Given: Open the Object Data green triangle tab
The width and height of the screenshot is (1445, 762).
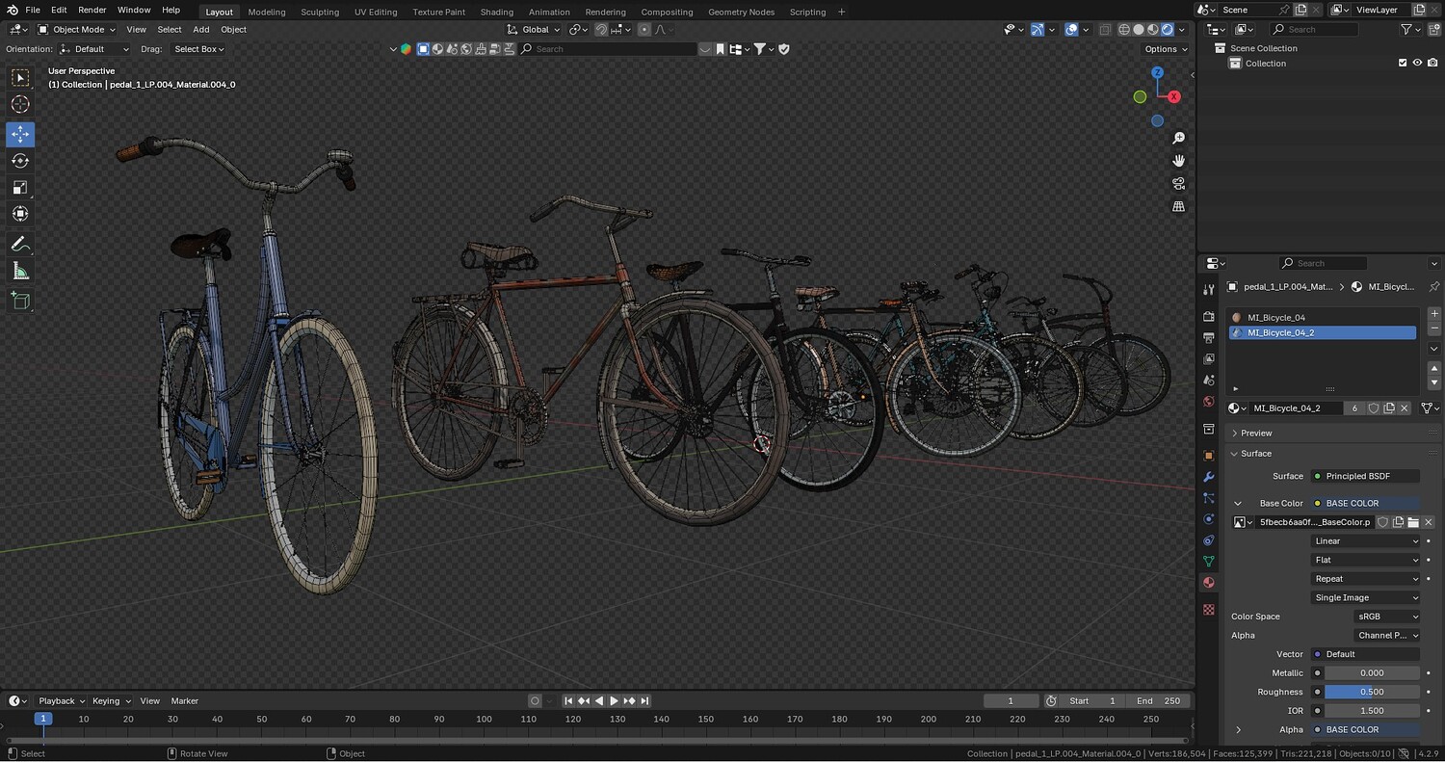Looking at the screenshot, I should (1209, 561).
